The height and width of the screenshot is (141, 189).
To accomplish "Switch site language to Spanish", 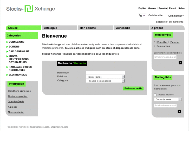I will pyautogui.click(x=162, y=8).
